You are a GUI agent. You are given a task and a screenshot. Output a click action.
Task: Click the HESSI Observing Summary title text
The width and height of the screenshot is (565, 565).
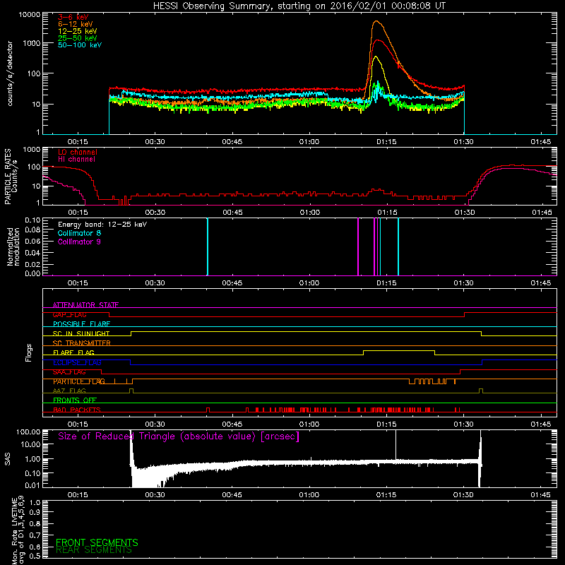point(299,6)
